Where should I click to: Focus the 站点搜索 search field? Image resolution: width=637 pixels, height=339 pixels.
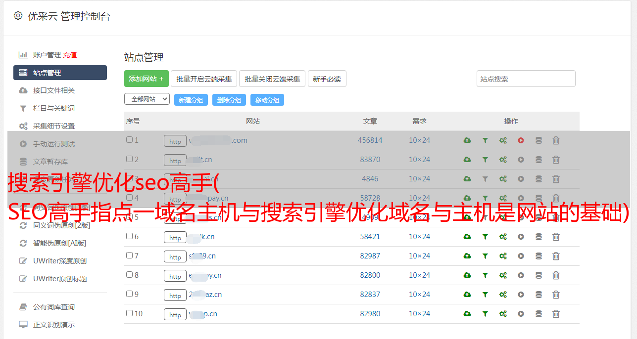click(x=526, y=79)
